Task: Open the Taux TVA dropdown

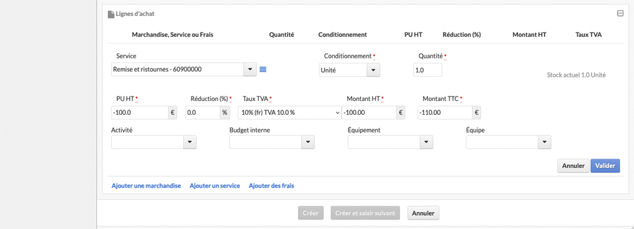Action: click(290, 112)
